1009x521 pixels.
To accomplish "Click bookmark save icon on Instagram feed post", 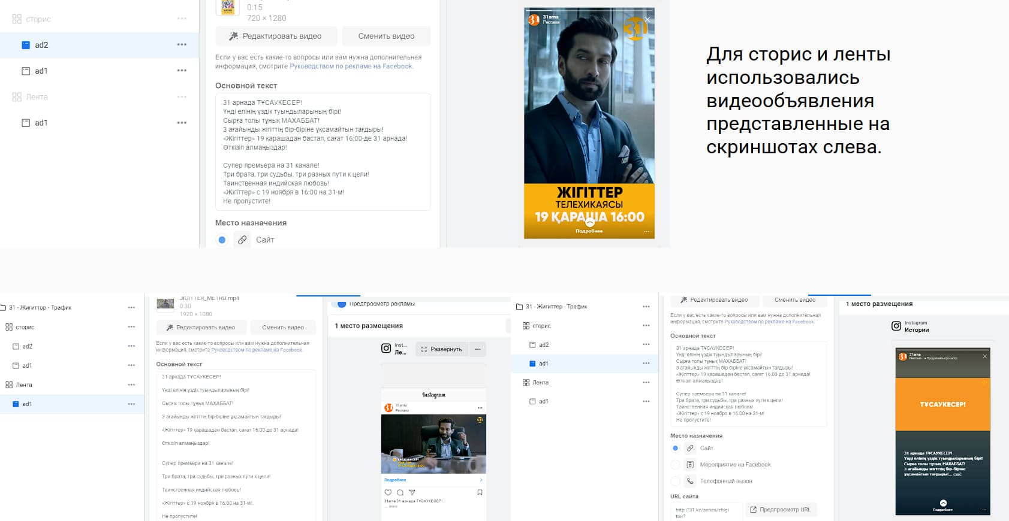I will click(480, 492).
